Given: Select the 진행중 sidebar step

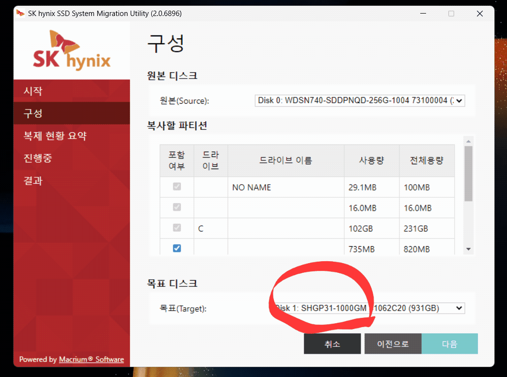Looking at the screenshot, I should [x=72, y=158].
